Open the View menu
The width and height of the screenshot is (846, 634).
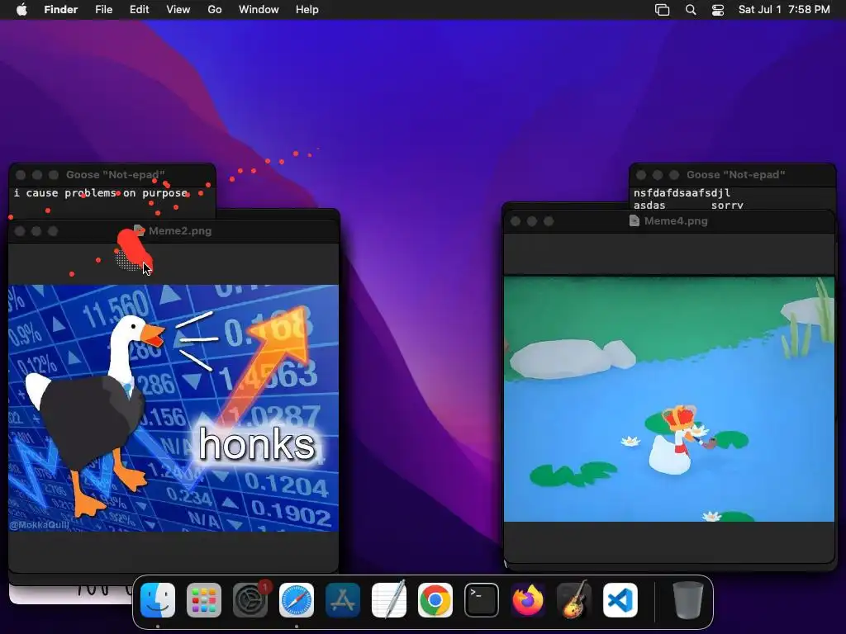click(x=178, y=10)
